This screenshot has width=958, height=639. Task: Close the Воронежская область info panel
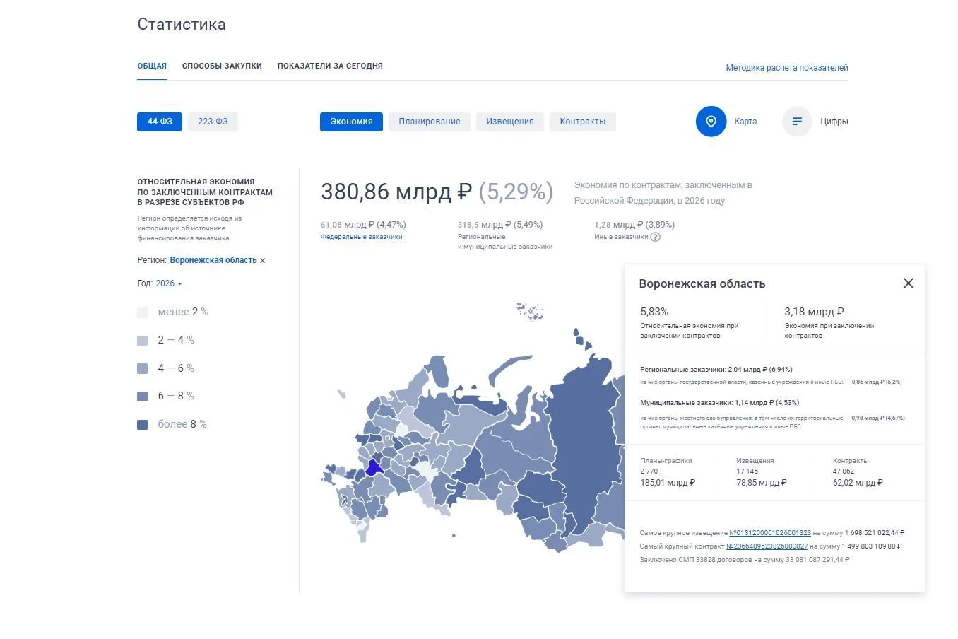tap(909, 283)
